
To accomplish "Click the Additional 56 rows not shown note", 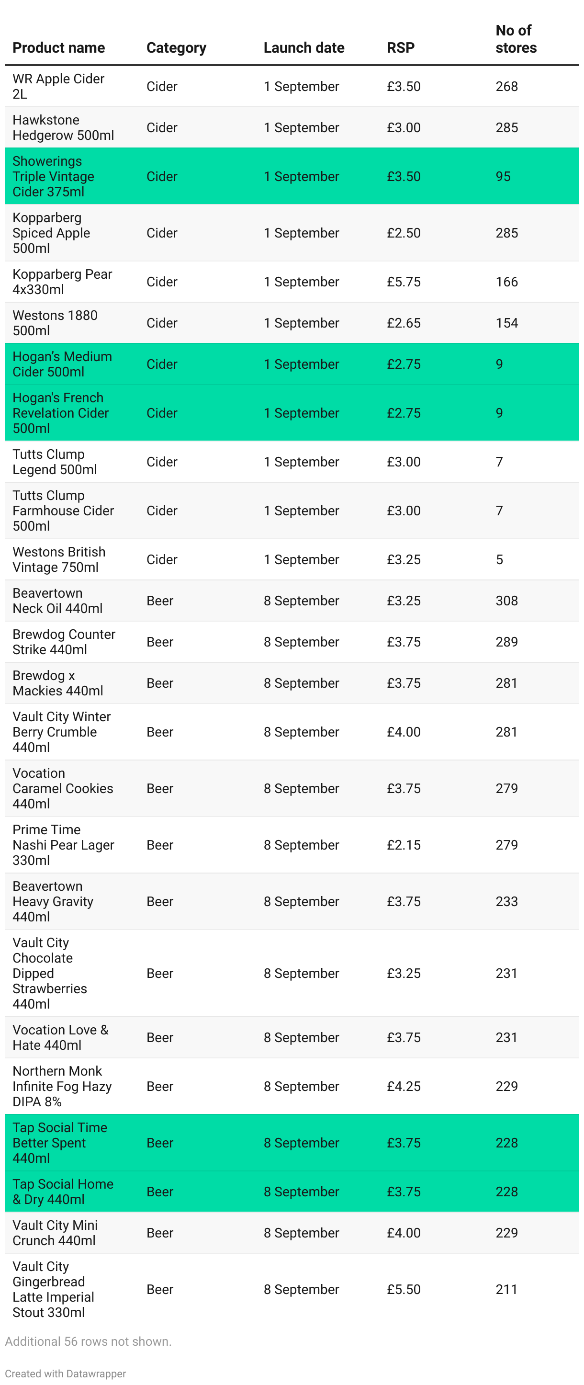I will point(88,1341).
